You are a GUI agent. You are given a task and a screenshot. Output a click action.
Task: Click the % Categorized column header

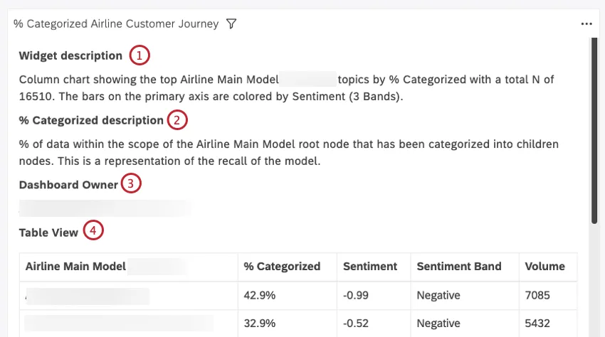click(282, 267)
